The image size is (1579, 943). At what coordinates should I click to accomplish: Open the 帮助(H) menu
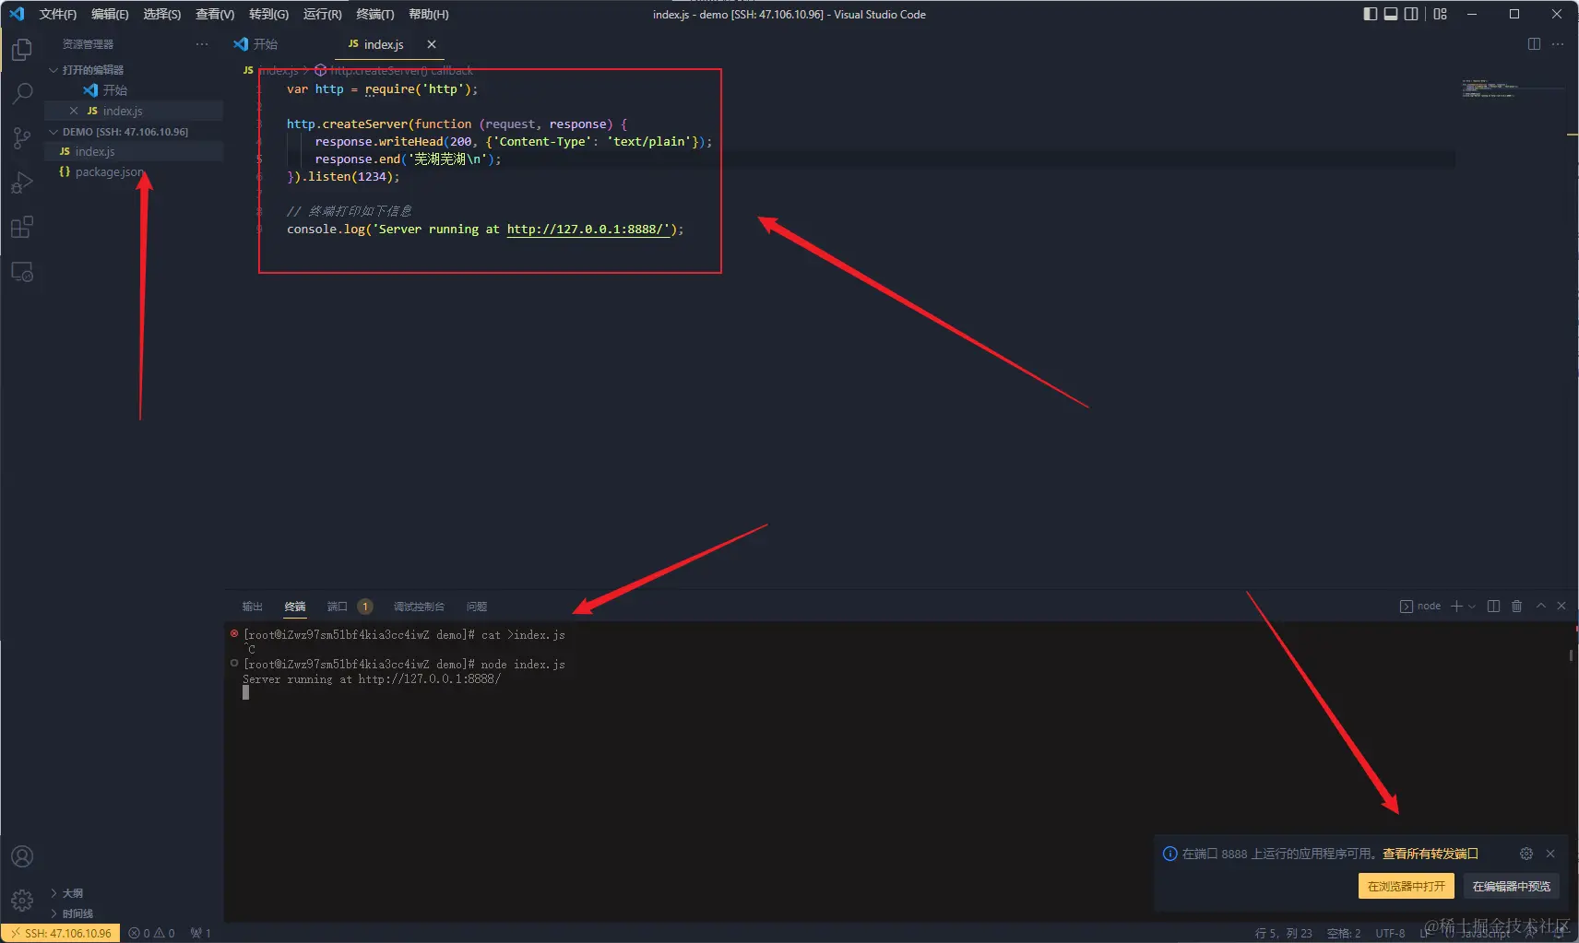coord(428,14)
